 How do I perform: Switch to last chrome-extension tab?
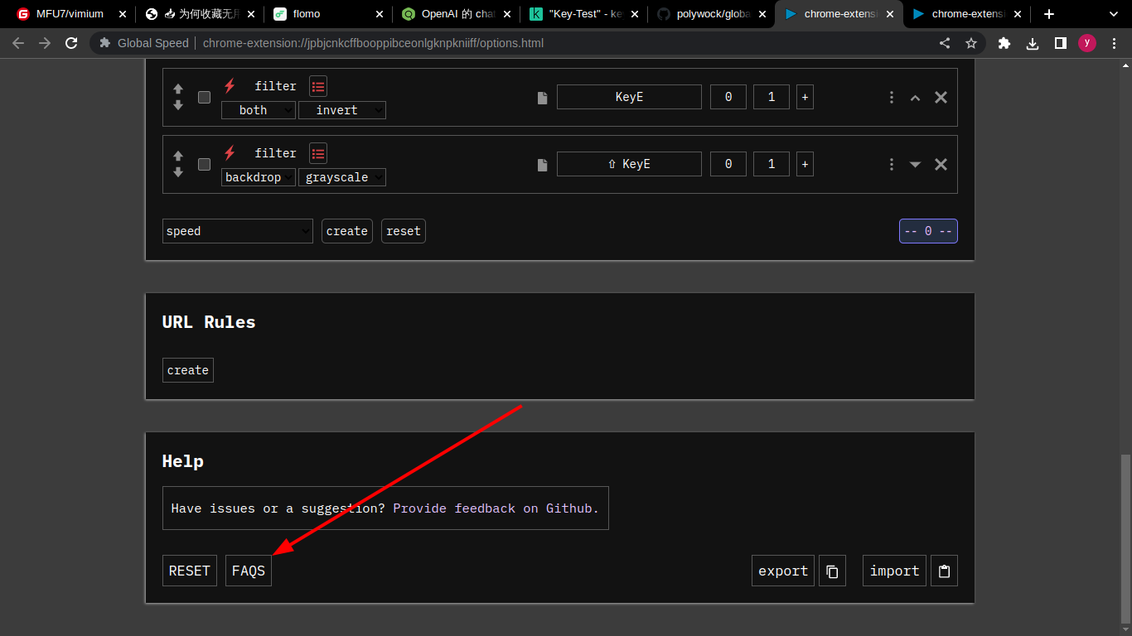pos(965,14)
